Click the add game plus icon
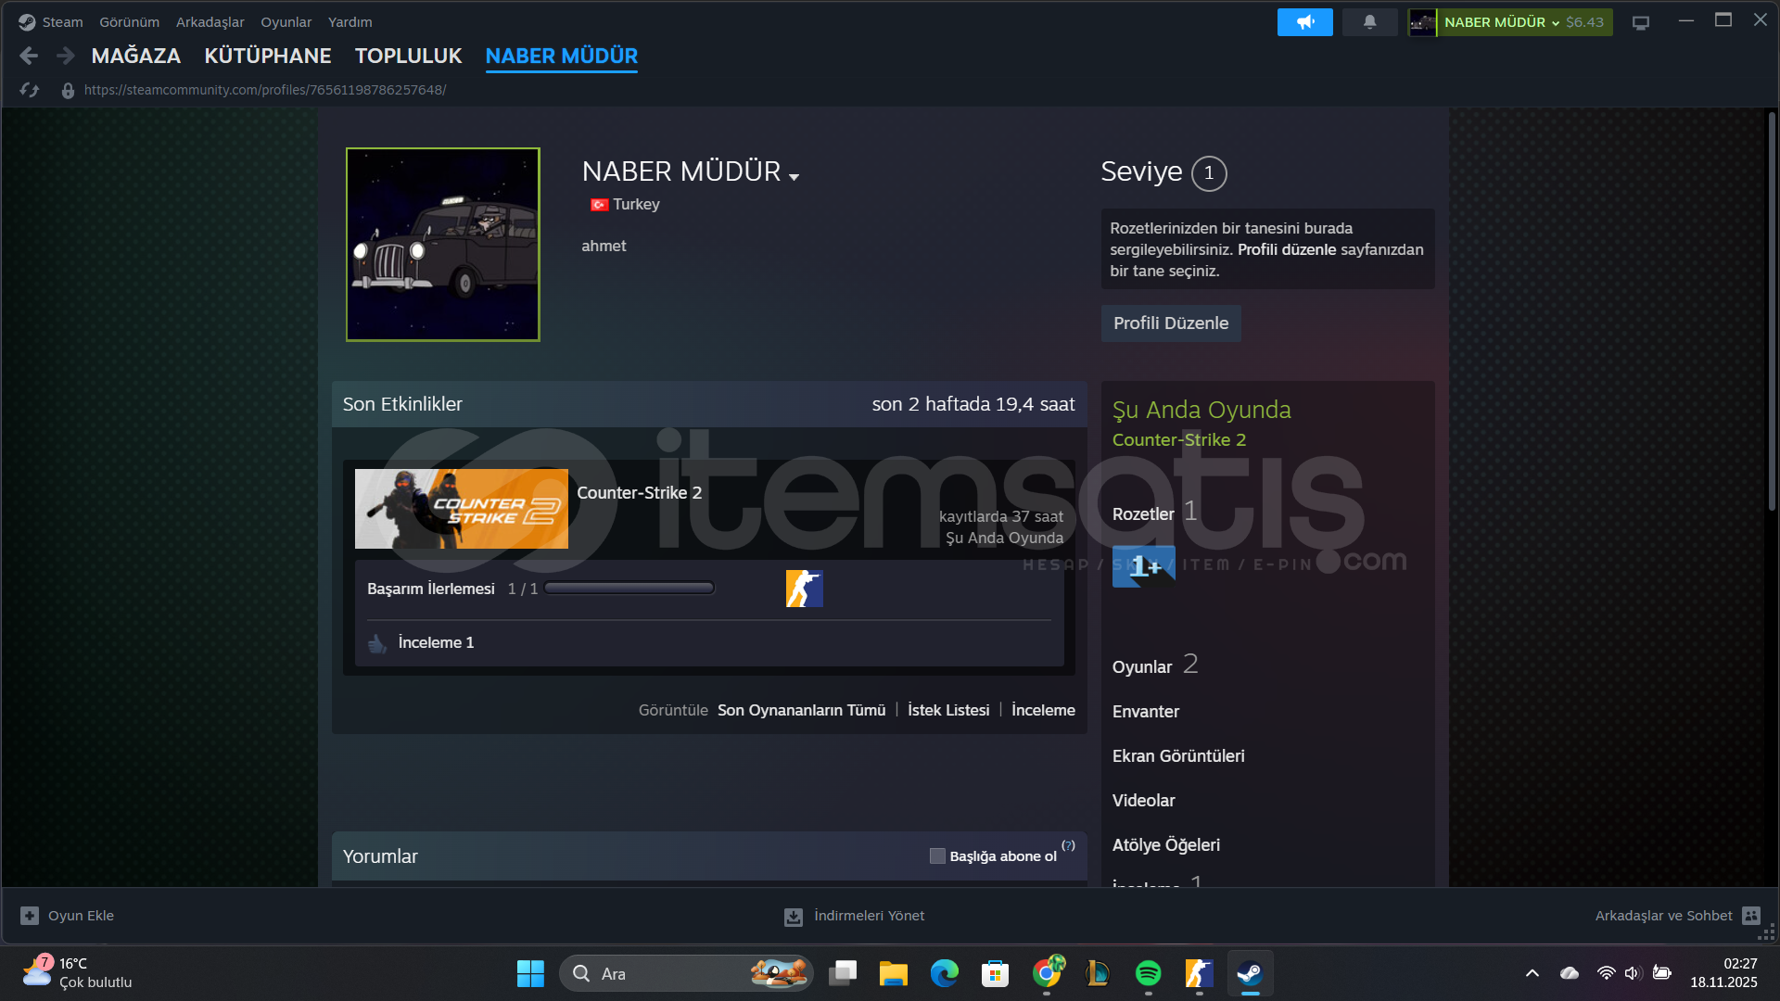 (x=30, y=916)
